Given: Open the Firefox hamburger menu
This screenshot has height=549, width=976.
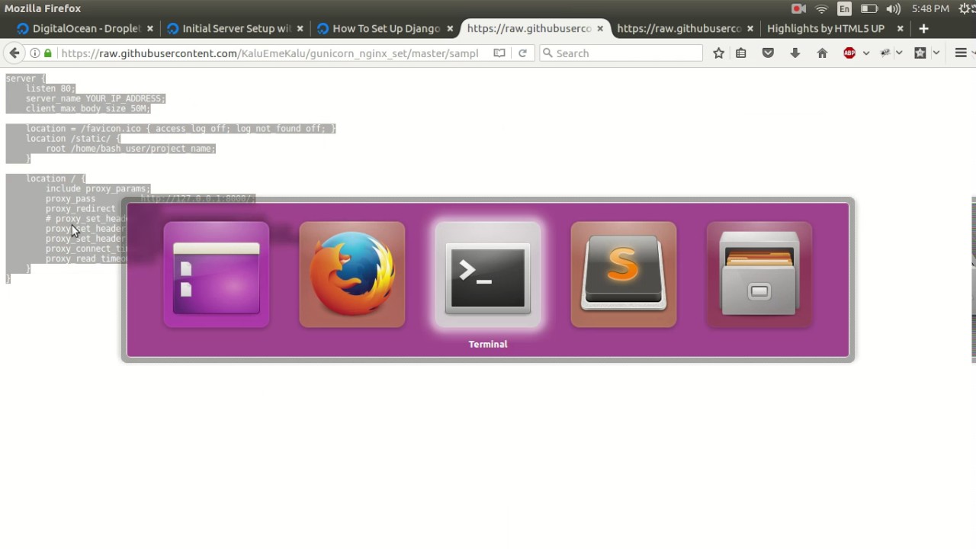Looking at the screenshot, I should [x=961, y=53].
